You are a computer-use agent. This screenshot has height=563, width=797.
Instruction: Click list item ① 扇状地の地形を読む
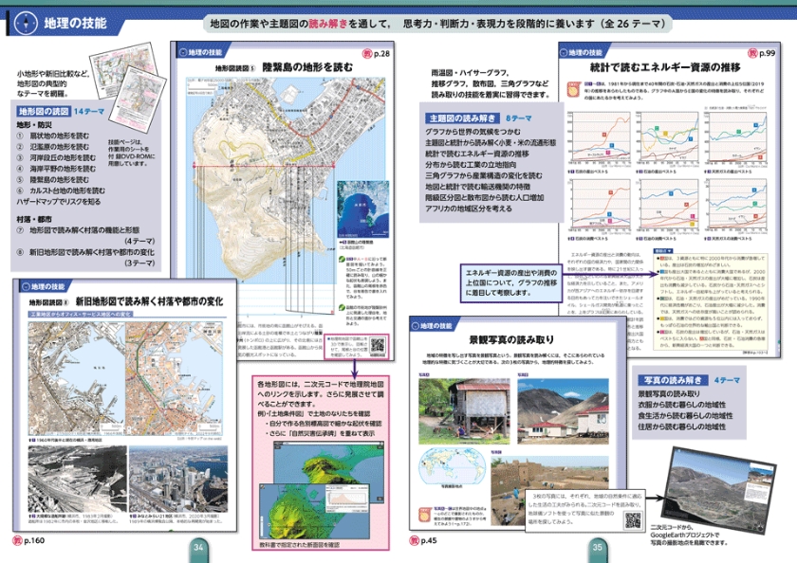click(x=53, y=136)
